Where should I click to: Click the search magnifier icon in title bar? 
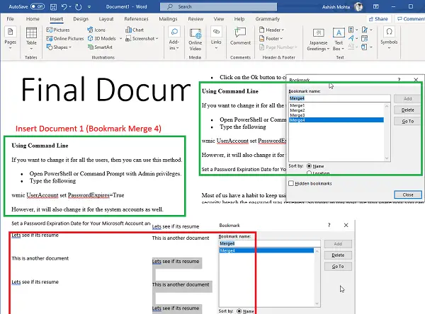coord(170,6)
